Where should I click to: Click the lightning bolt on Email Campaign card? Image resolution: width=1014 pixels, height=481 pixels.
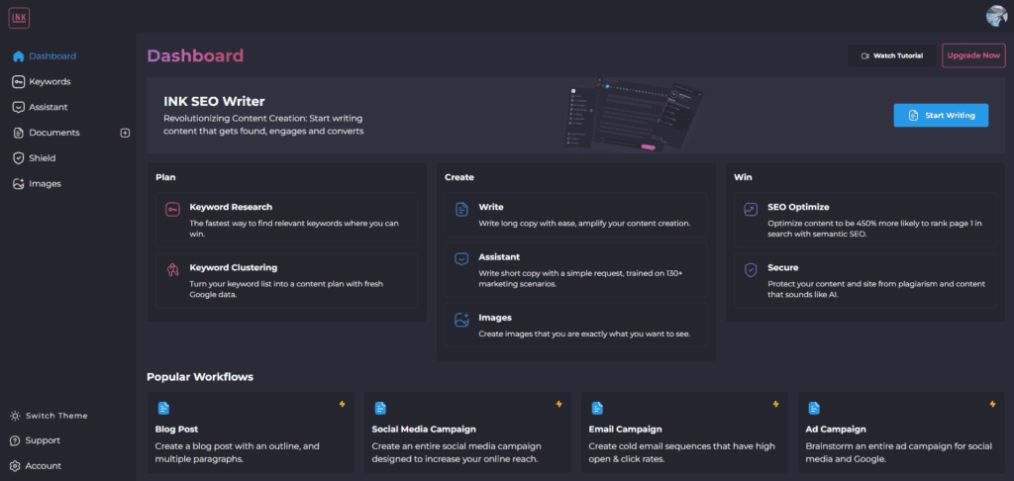pyautogui.click(x=776, y=404)
